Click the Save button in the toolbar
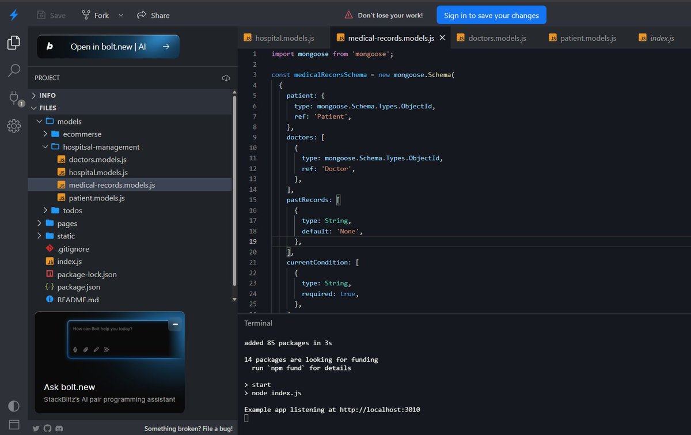The width and height of the screenshot is (691, 435). tap(51, 15)
